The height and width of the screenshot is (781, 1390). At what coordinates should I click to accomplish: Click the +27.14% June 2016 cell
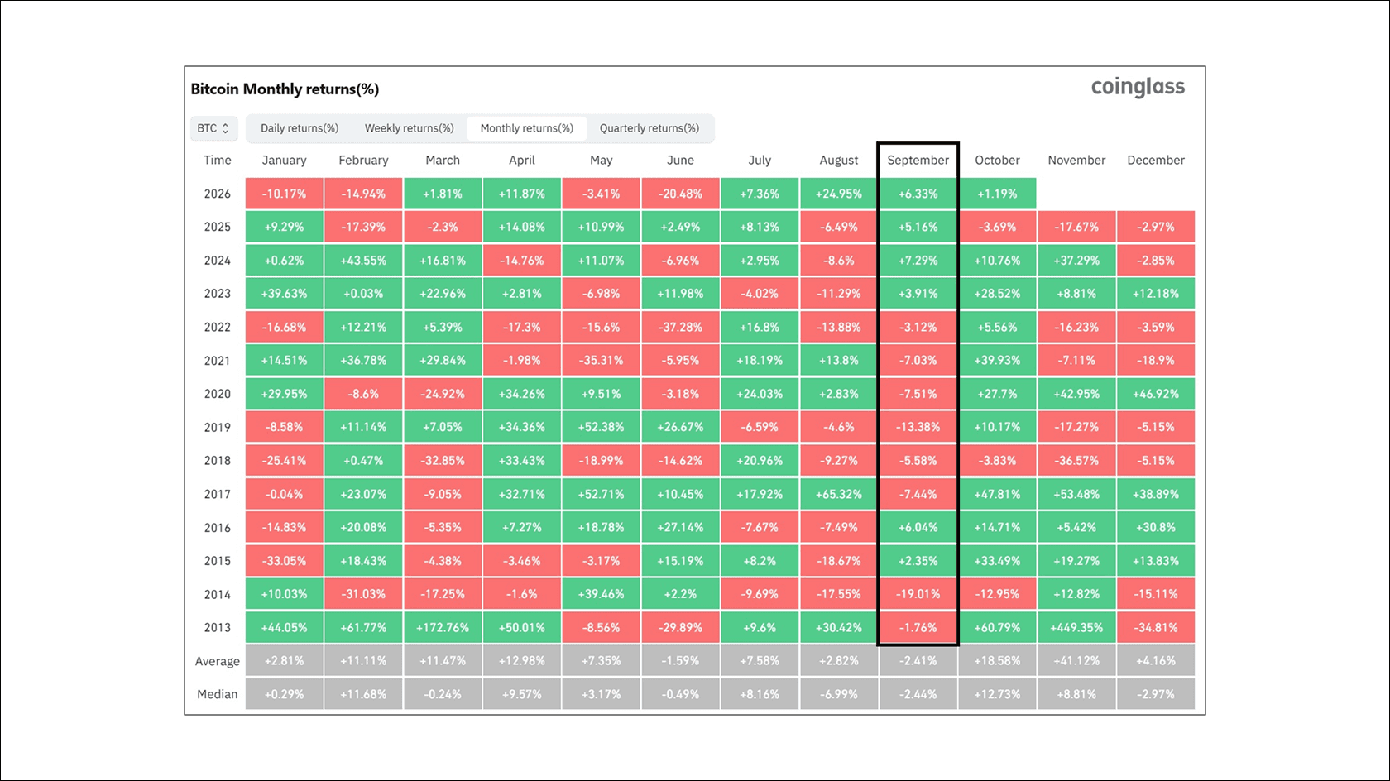680,528
